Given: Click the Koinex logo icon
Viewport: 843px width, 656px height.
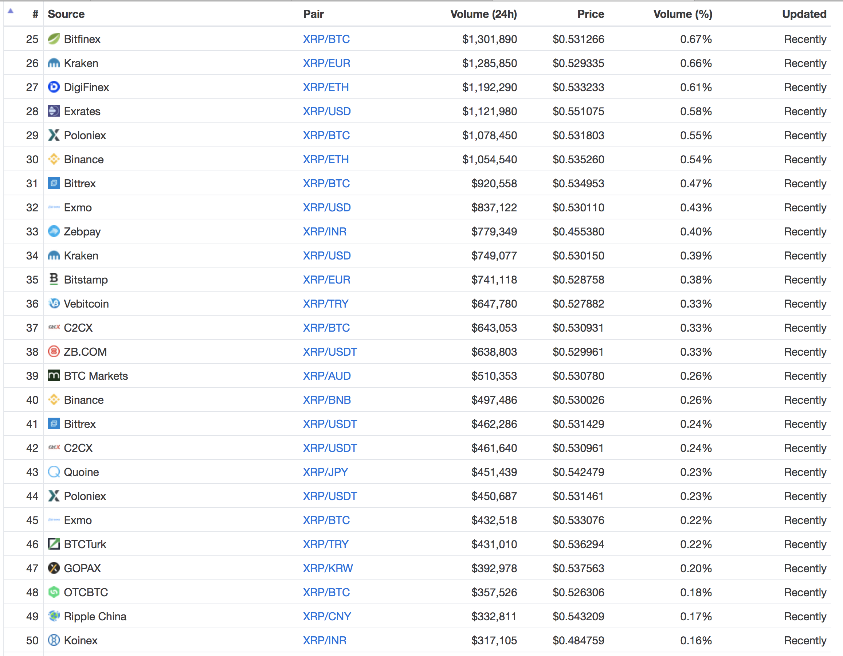Looking at the screenshot, I should [54, 640].
